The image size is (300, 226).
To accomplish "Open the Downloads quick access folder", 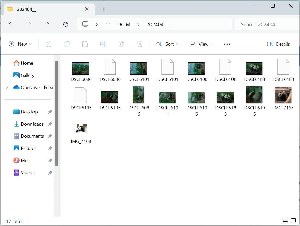I will tap(29, 124).
